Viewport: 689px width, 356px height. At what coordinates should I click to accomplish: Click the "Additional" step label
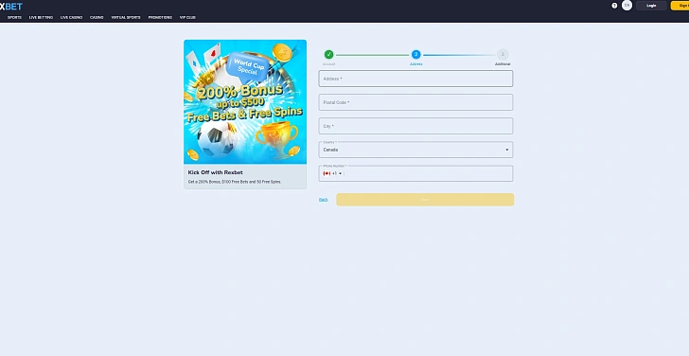point(503,64)
